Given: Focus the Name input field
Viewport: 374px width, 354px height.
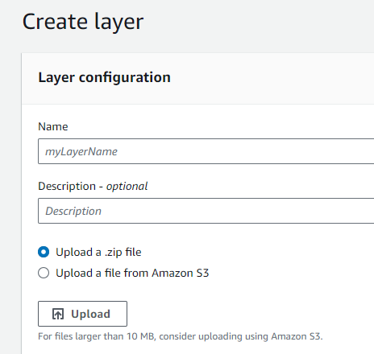Looking at the screenshot, I should (x=206, y=151).
